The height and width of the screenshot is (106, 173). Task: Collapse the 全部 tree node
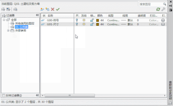coord(4,20)
